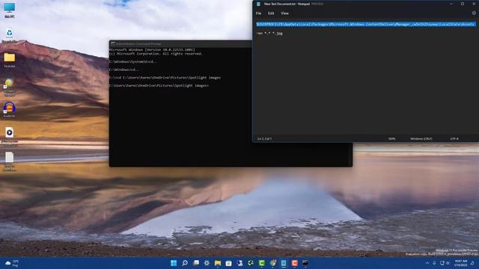Open the Audacity desktop shortcut
The width and height of the screenshot is (479, 269).
10,110
